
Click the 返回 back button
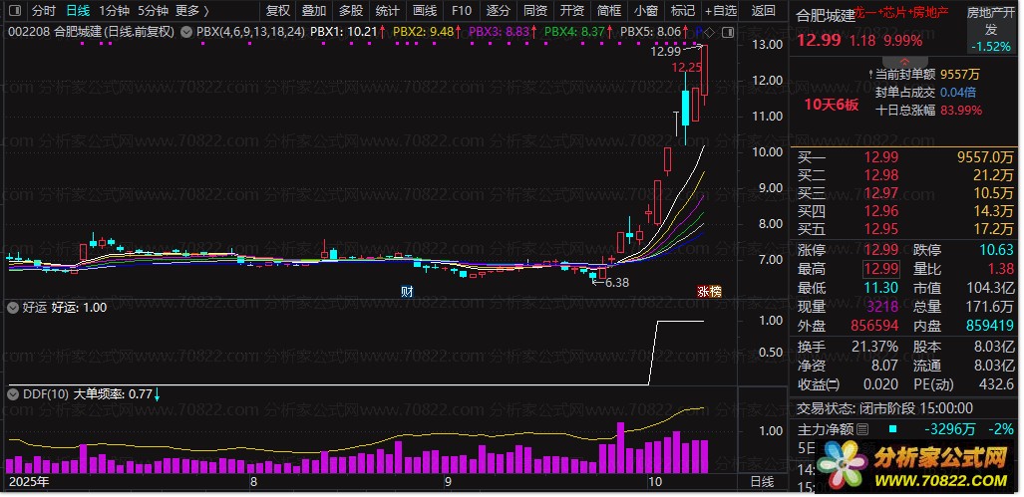(764, 10)
